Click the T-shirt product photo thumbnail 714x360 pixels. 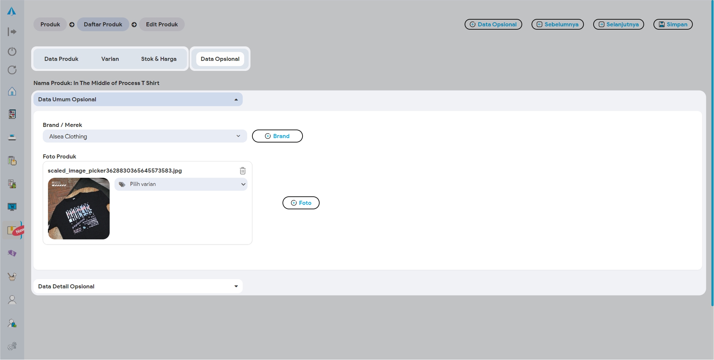click(79, 209)
